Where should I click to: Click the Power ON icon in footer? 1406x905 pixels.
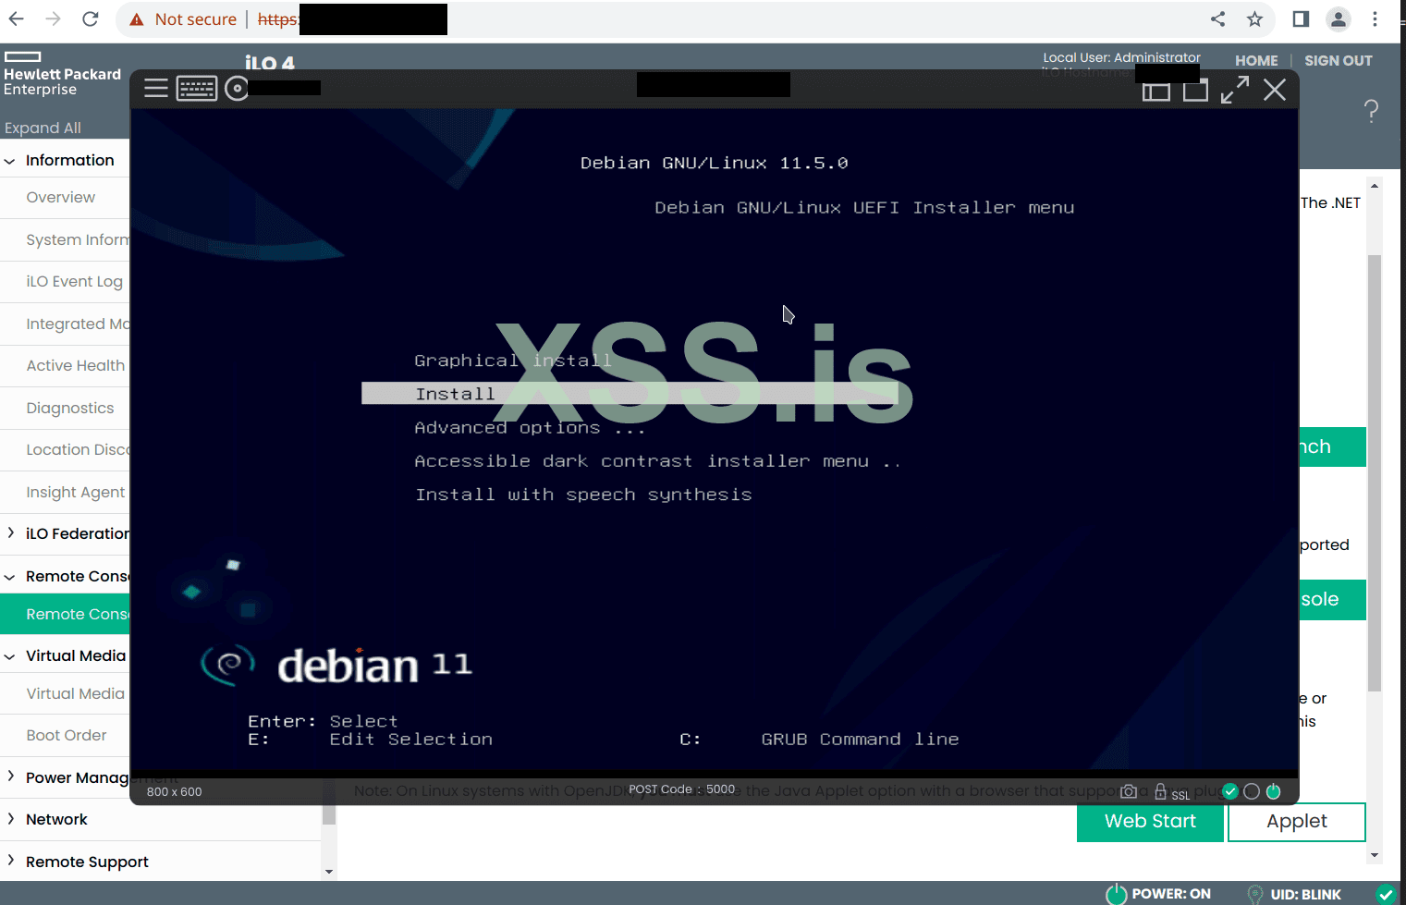(x=1117, y=894)
